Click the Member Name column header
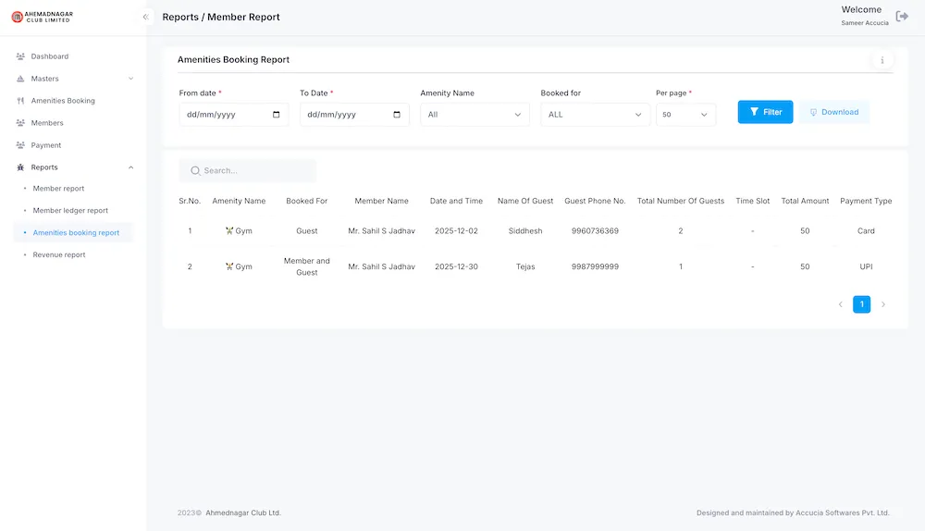Viewport: 925px width, 531px height. coord(382,201)
